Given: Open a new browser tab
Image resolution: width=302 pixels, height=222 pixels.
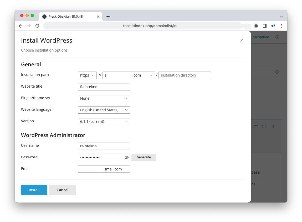Looking at the screenshot, I should coord(108,17).
